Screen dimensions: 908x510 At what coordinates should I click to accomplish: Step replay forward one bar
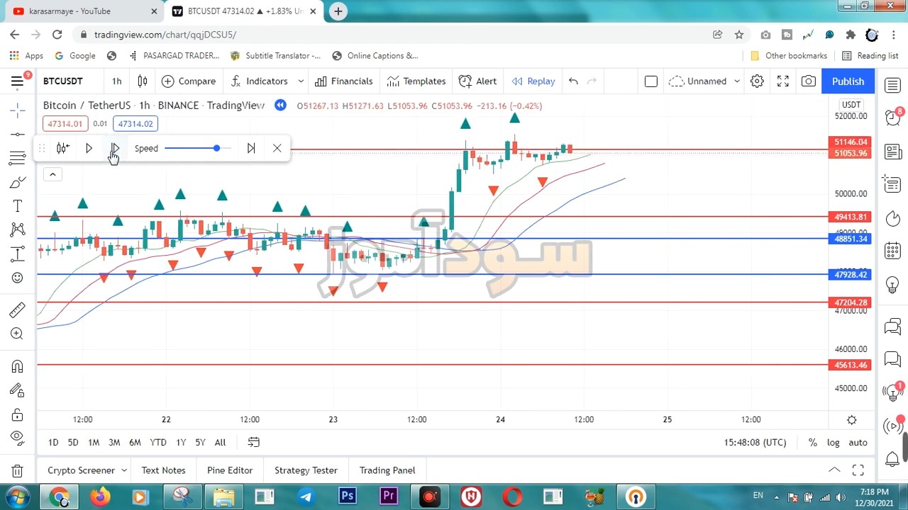click(114, 148)
